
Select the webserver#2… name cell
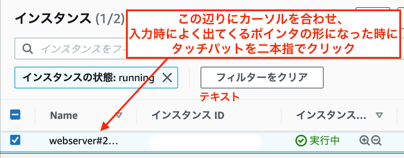pyautogui.click(x=84, y=141)
